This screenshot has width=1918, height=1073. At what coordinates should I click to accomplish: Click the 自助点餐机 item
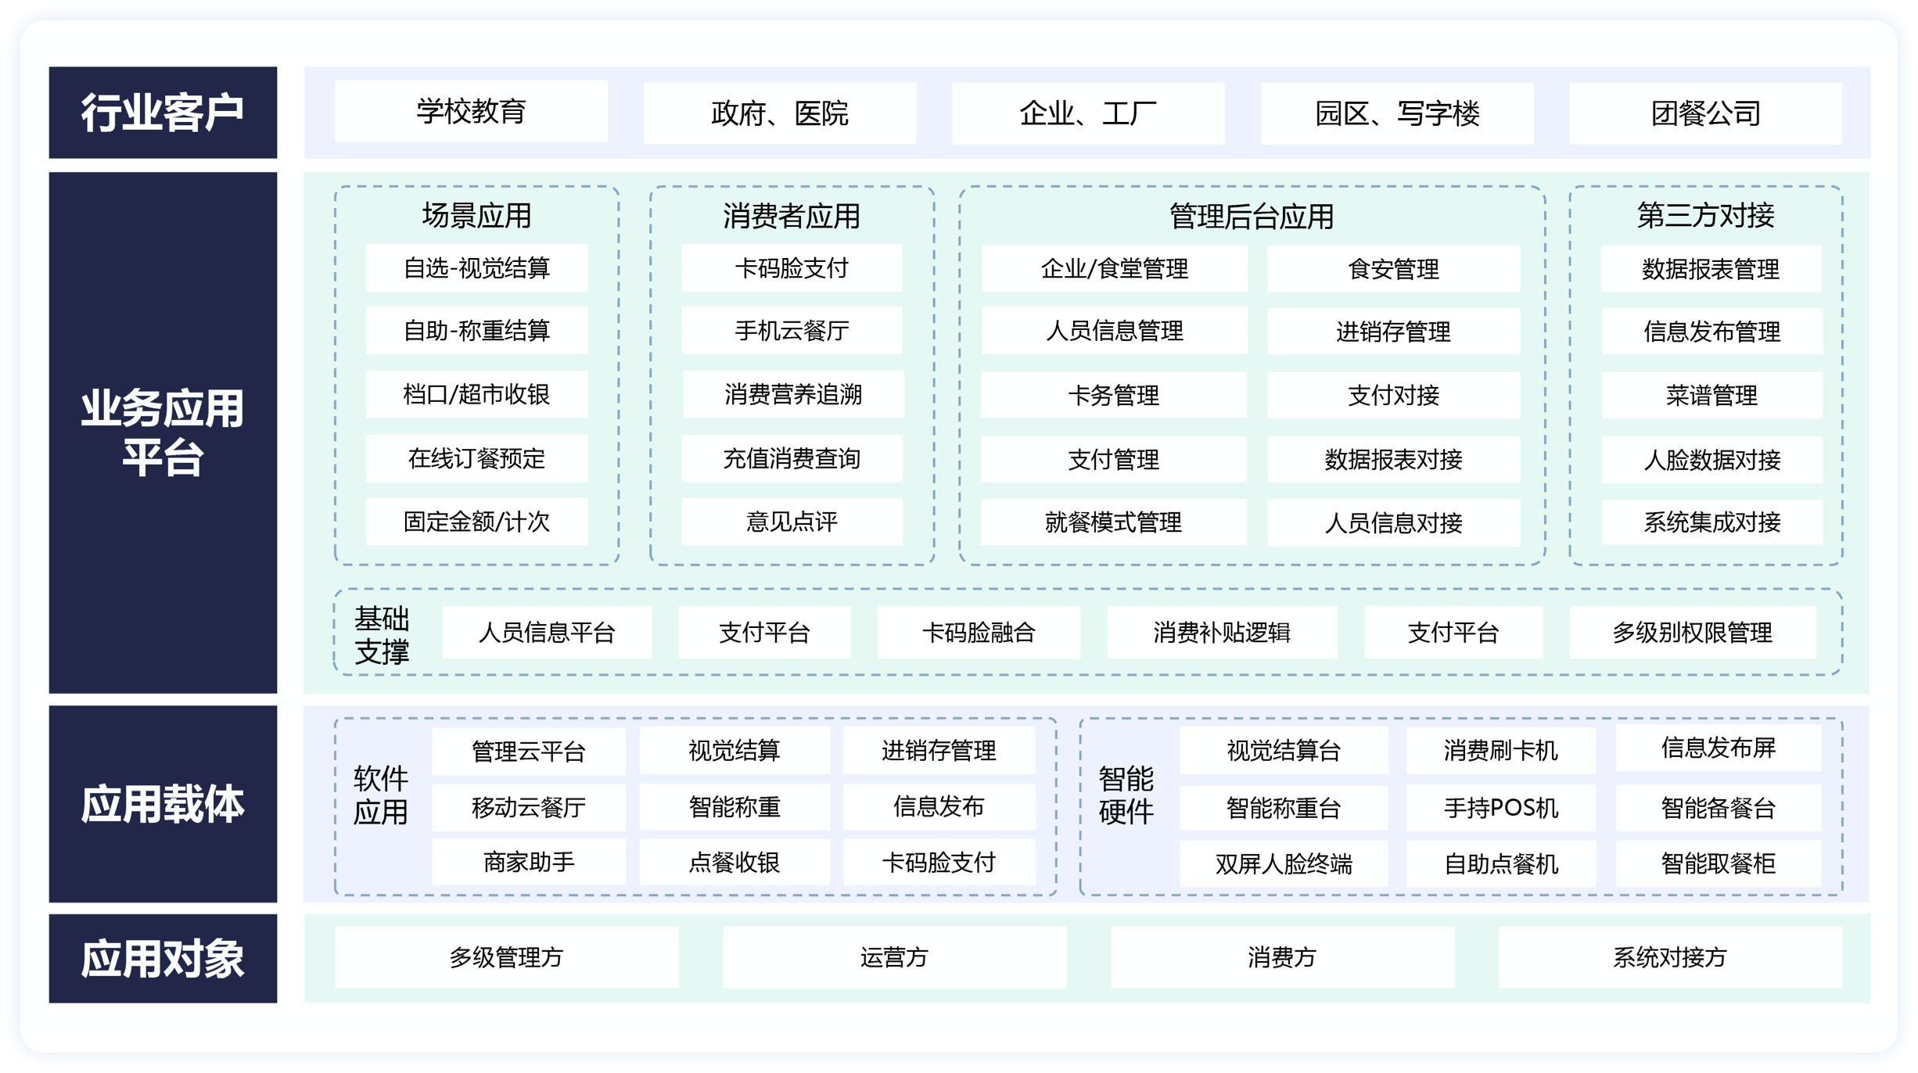1501,864
